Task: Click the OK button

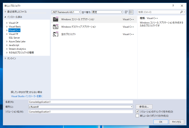Action: click(161, 122)
